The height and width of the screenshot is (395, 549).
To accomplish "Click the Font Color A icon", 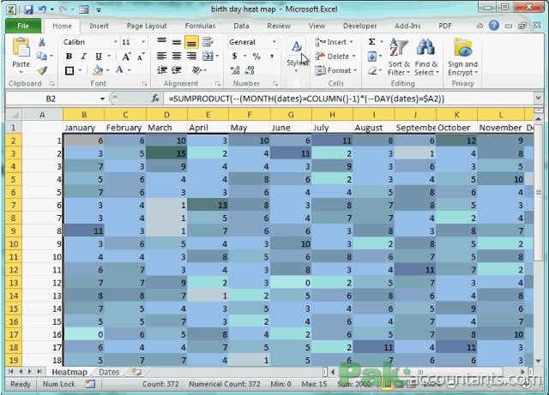I will pyautogui.click(x=120, y=70).
